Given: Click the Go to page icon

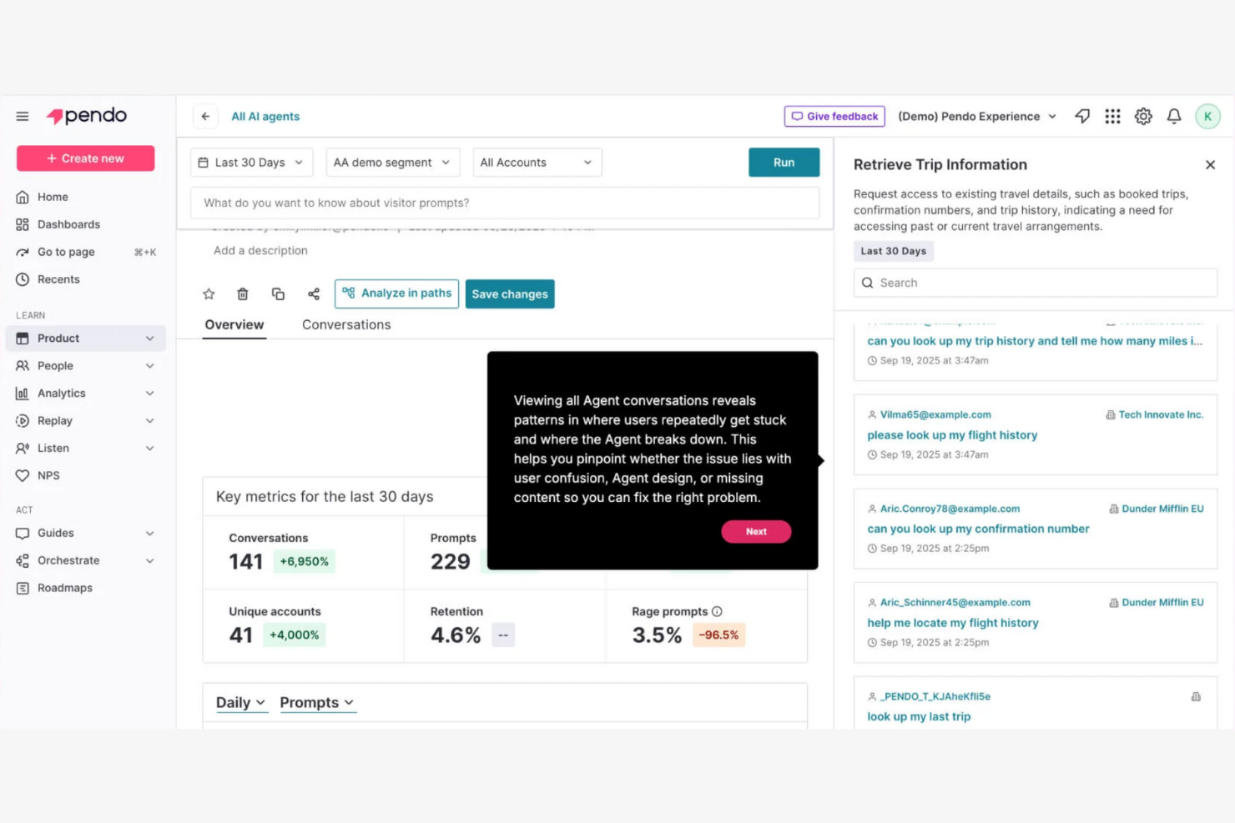Looking at the screenshot, I should pyautogui.click(x=23, y=252).
